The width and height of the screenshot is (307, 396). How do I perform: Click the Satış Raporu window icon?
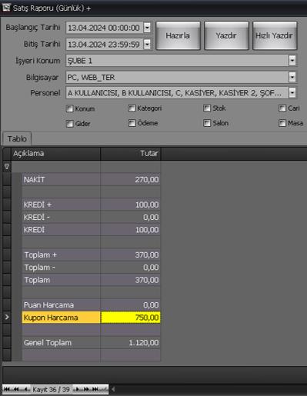click(x=6, y=8)
